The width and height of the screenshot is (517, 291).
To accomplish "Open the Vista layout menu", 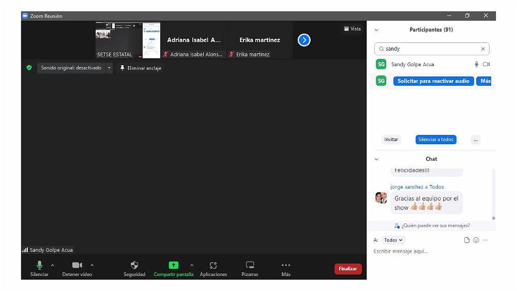I will (353, 29).
